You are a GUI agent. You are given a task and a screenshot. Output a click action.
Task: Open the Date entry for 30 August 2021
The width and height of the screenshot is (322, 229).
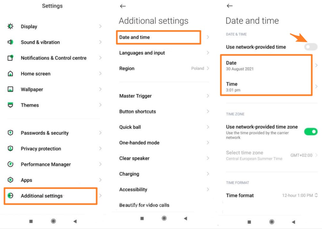click(x=266, y=65)
